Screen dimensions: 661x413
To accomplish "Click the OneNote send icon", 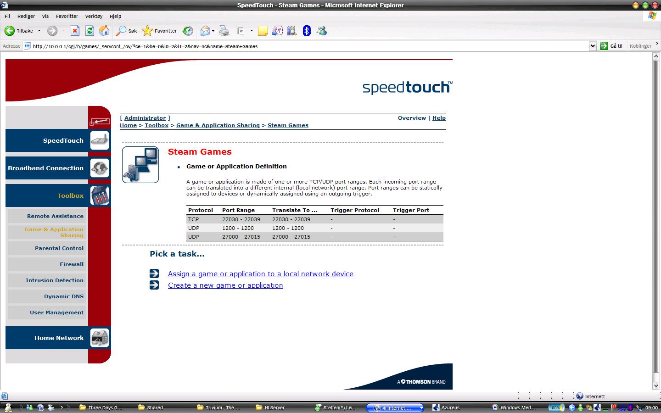I will click(277, 31).
